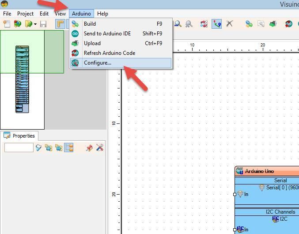Open the File menu
This screenshot has width=299, height=234.
(7, 14)
